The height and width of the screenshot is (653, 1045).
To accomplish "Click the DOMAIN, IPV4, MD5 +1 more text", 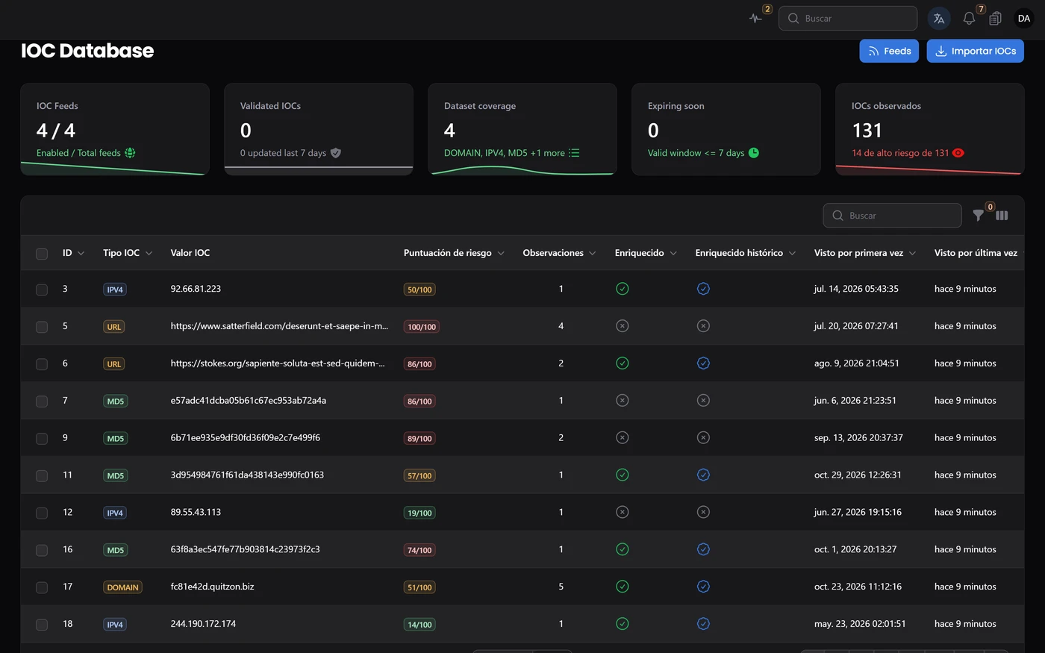I will pos(505,153).
